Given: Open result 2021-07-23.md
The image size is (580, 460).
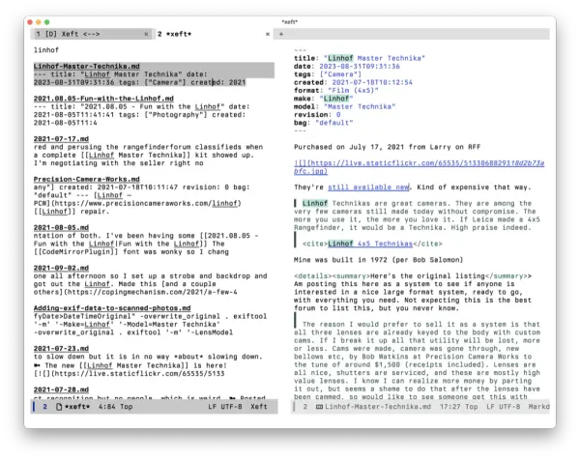Looking at the screenshot, I should (61, 348).
